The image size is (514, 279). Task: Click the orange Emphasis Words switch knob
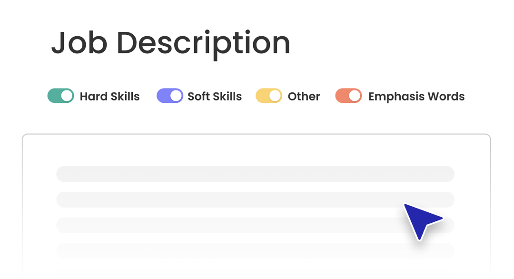pos(354,96)
